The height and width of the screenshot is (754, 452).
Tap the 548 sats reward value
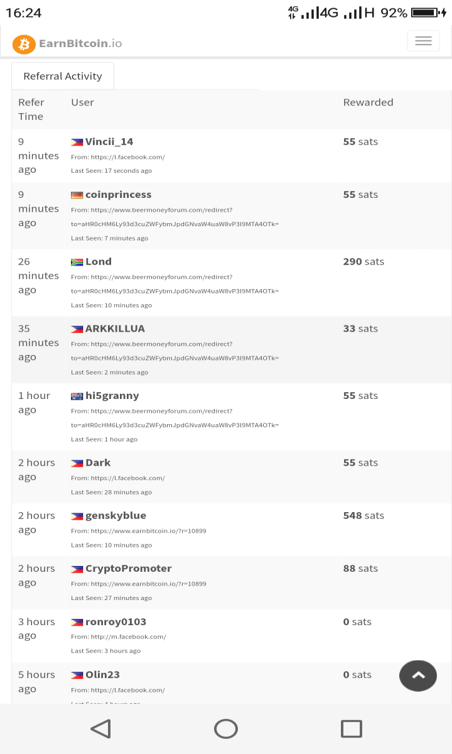363,515
